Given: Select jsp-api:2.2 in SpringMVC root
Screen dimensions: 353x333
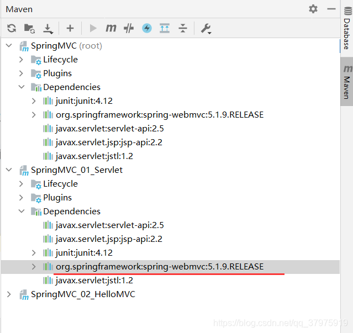Looking at the screenshot, I should pyautogui.click(x=109, y=142).
